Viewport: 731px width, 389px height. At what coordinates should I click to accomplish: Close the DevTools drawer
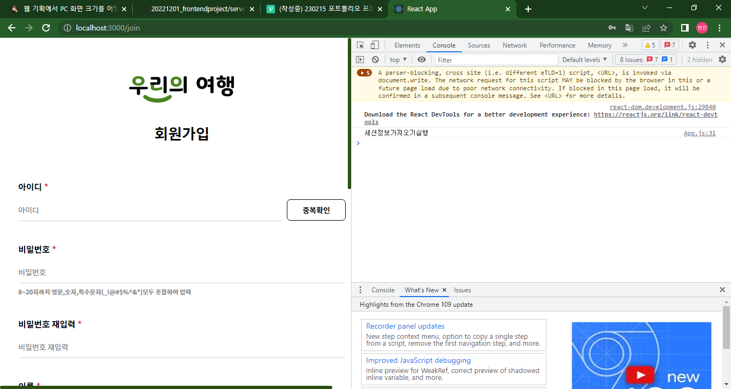click(x=722, y=290)
